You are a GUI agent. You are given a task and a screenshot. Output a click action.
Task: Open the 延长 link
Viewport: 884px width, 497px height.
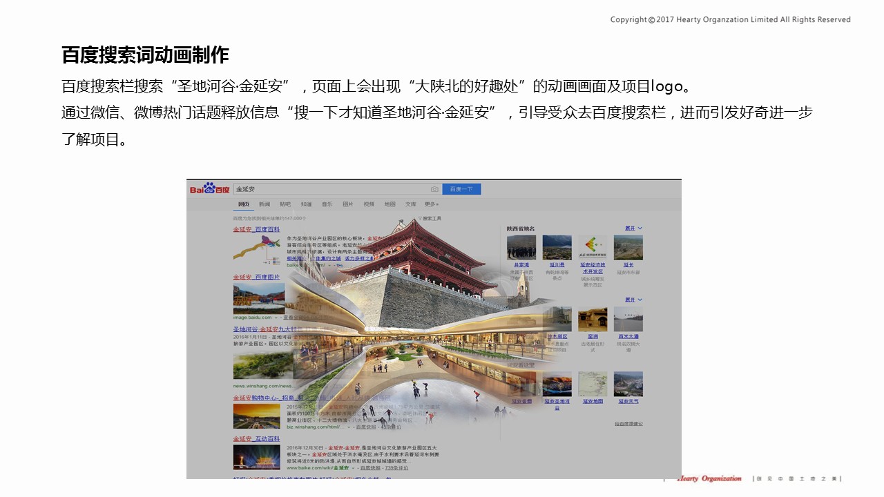click(628, 264)
